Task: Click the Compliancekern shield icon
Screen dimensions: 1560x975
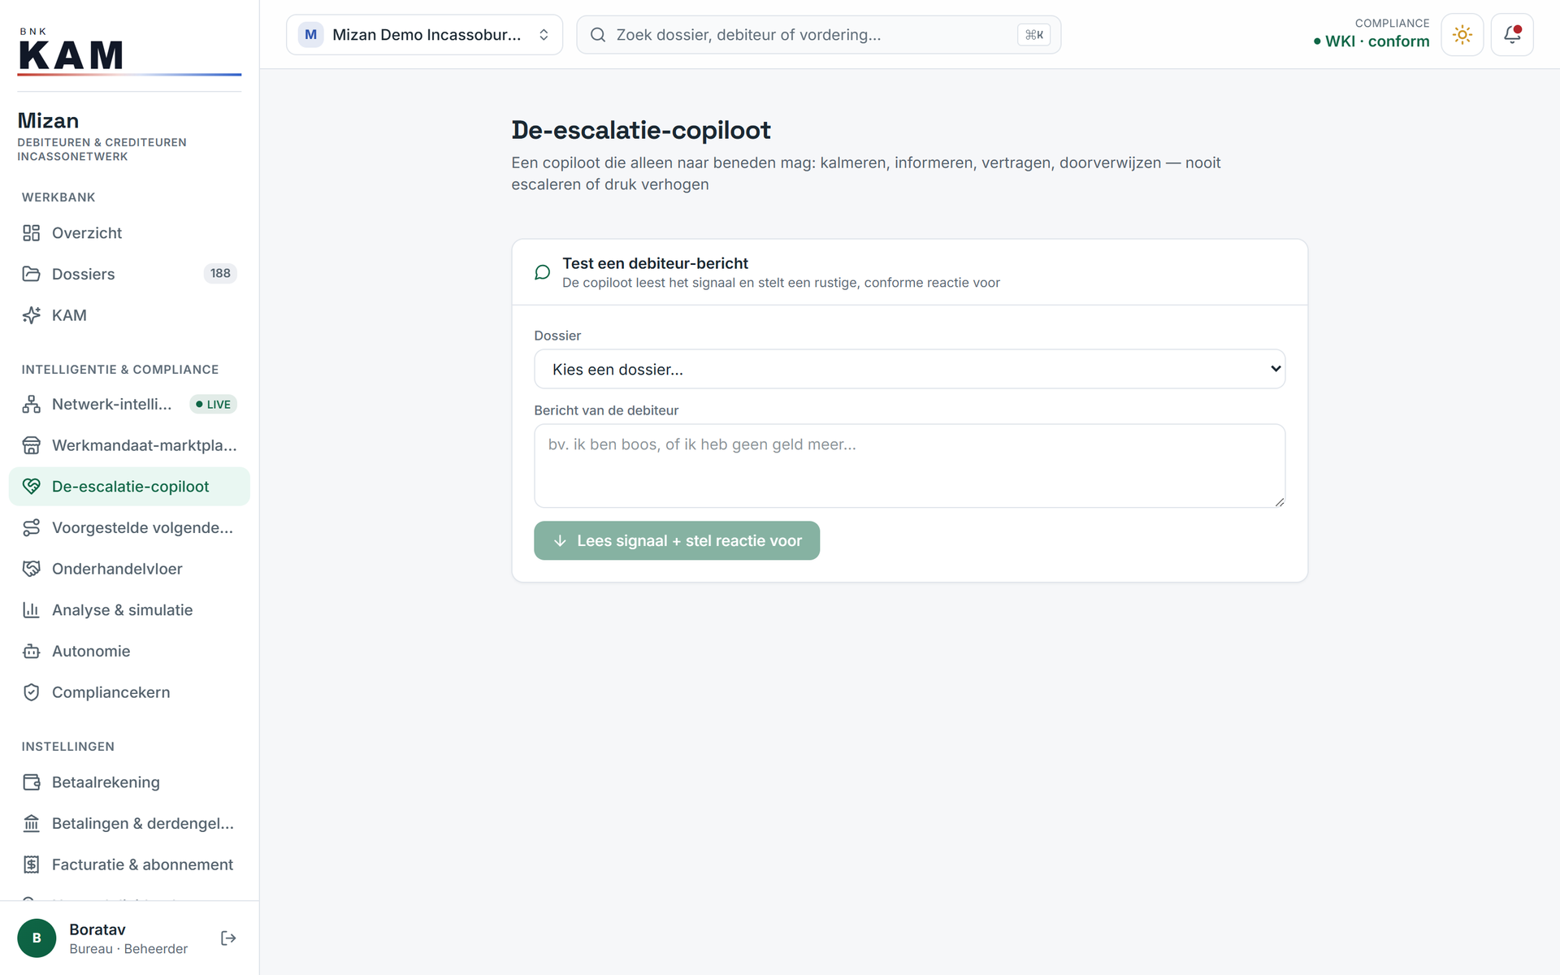Action: click(x=31, y=692)
